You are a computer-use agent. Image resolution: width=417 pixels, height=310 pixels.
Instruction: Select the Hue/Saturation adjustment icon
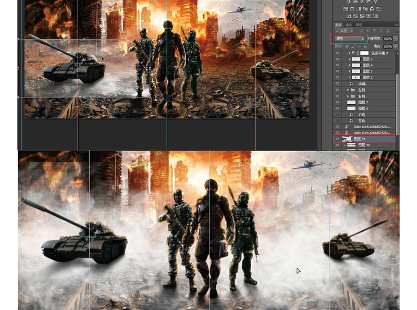(x=345, y=9)
